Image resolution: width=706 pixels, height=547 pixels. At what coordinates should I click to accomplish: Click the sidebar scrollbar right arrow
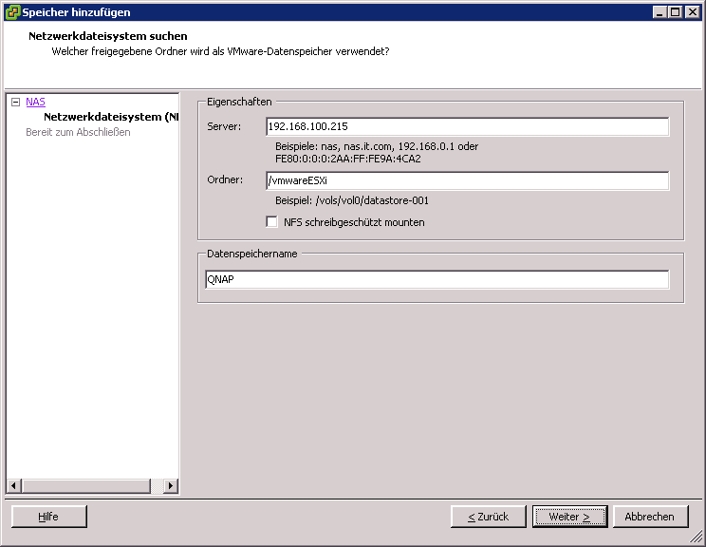coord(171,486)
